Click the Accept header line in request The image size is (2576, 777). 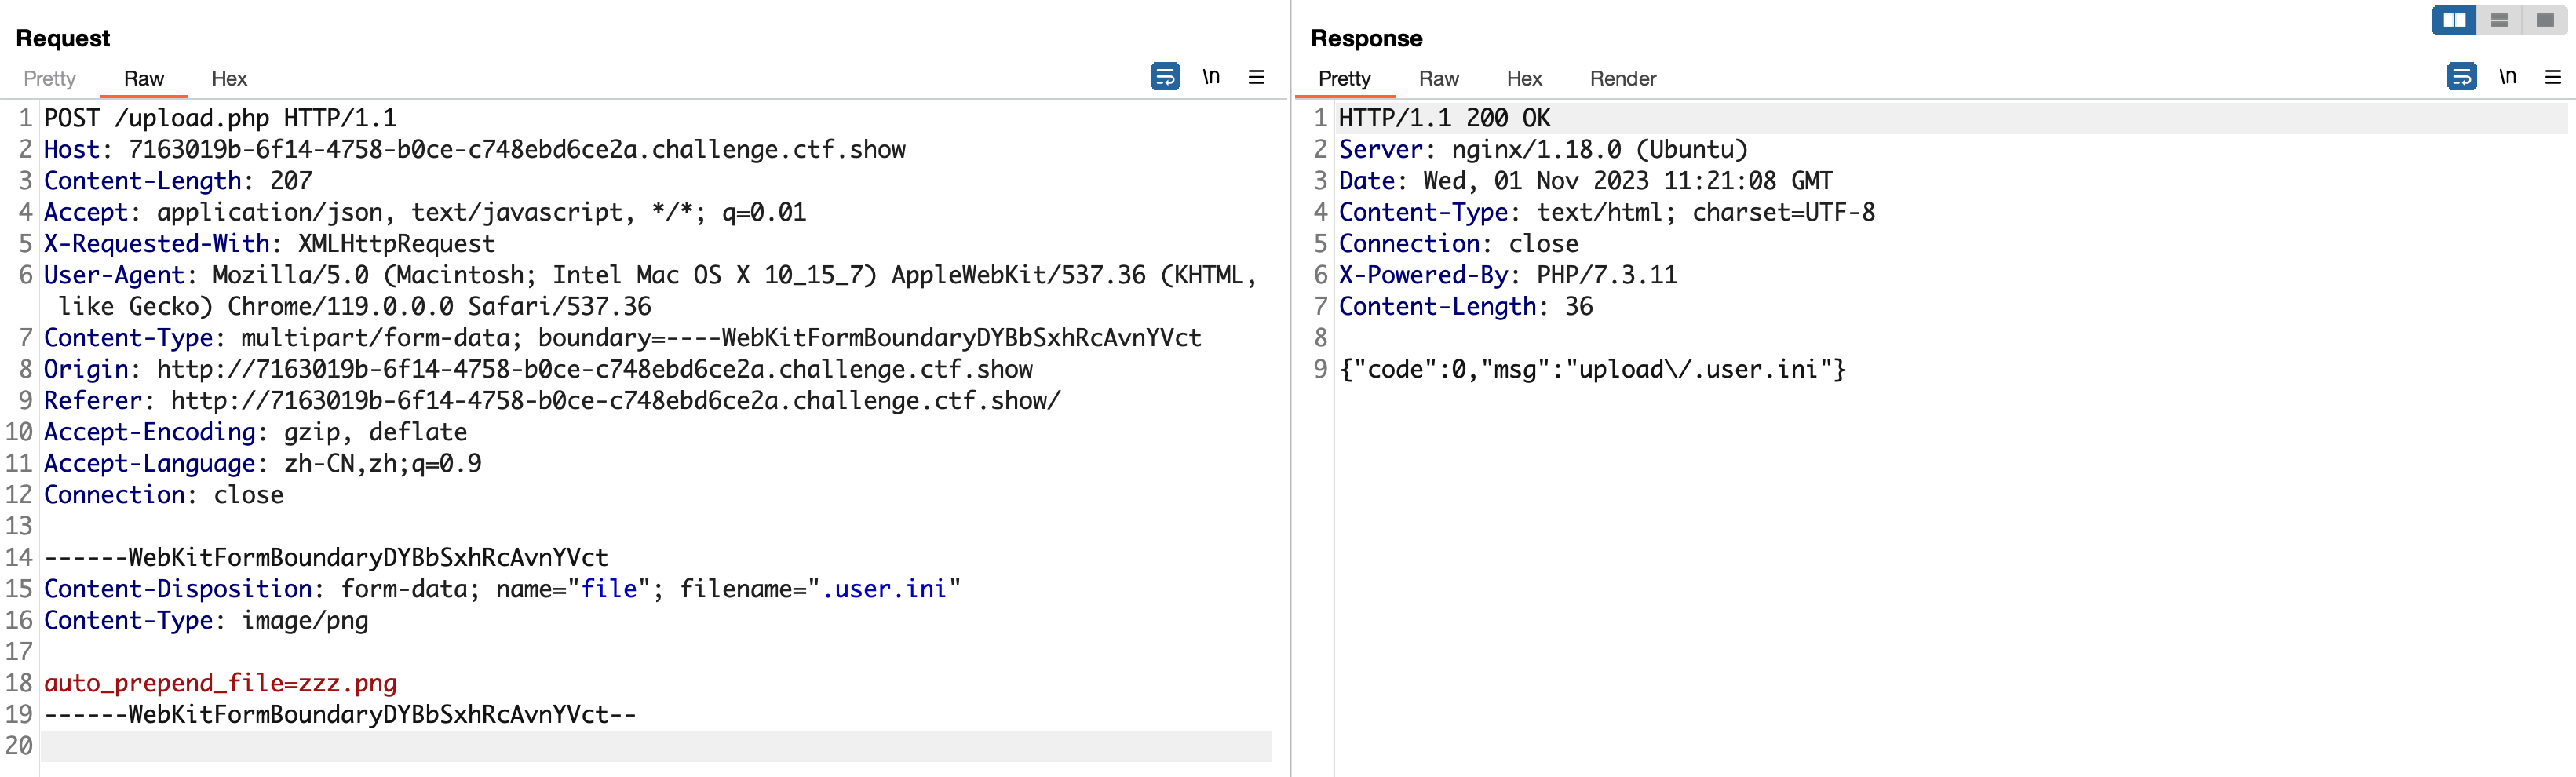tap(425, 212)
